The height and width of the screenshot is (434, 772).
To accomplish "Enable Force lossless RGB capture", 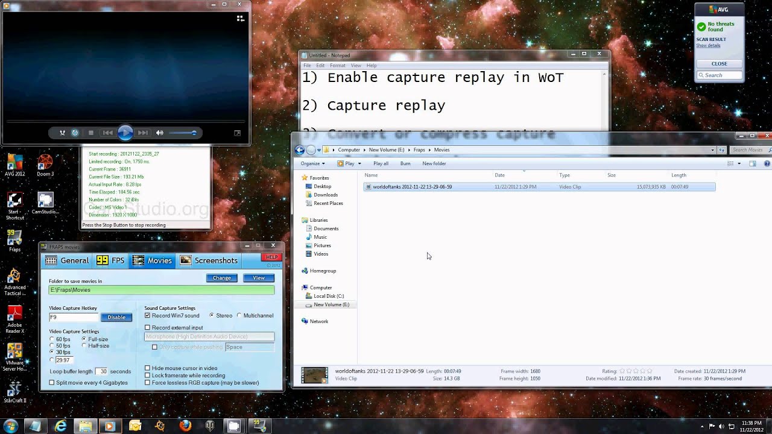I will [x=201, y=382].
